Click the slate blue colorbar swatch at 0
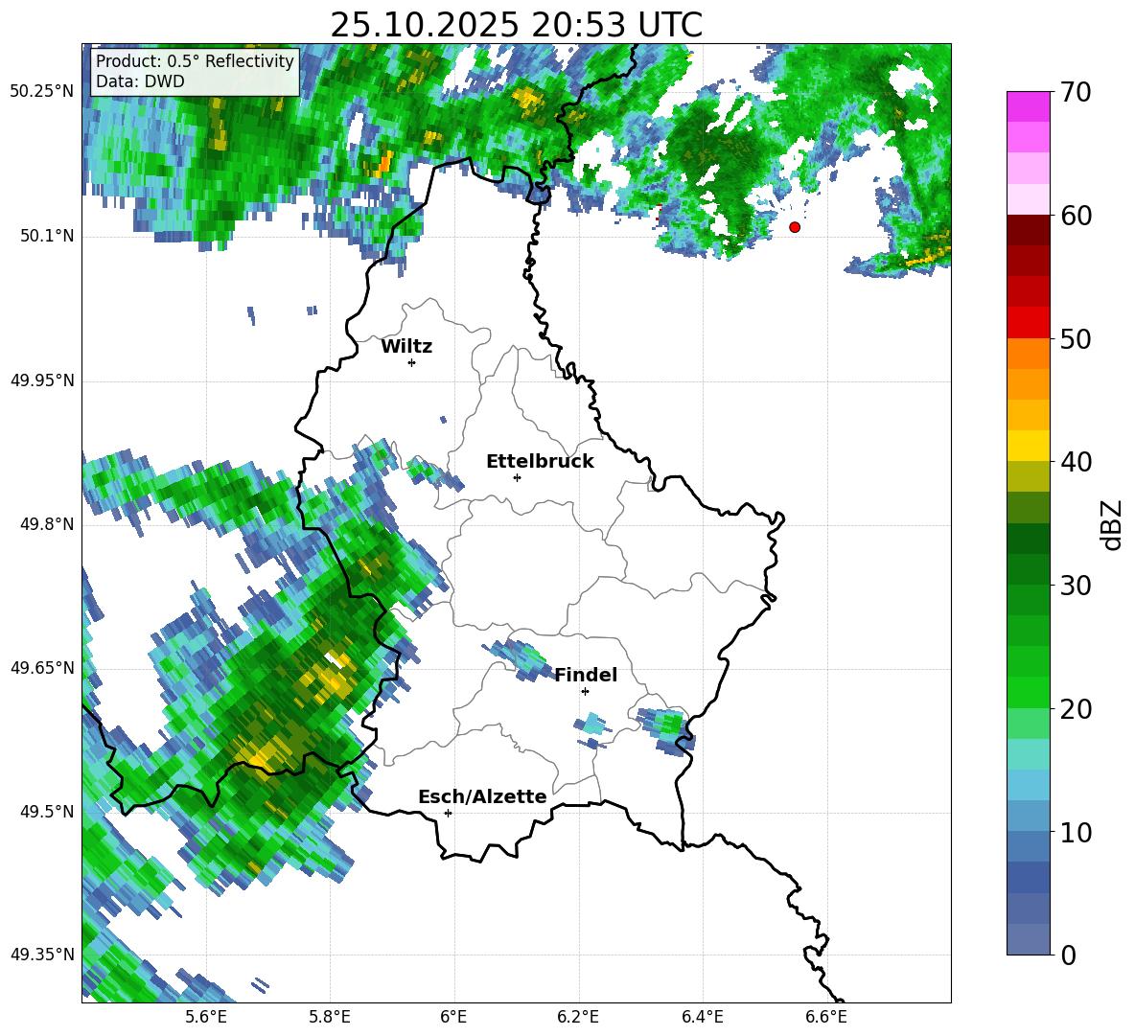 [1028, 939]
